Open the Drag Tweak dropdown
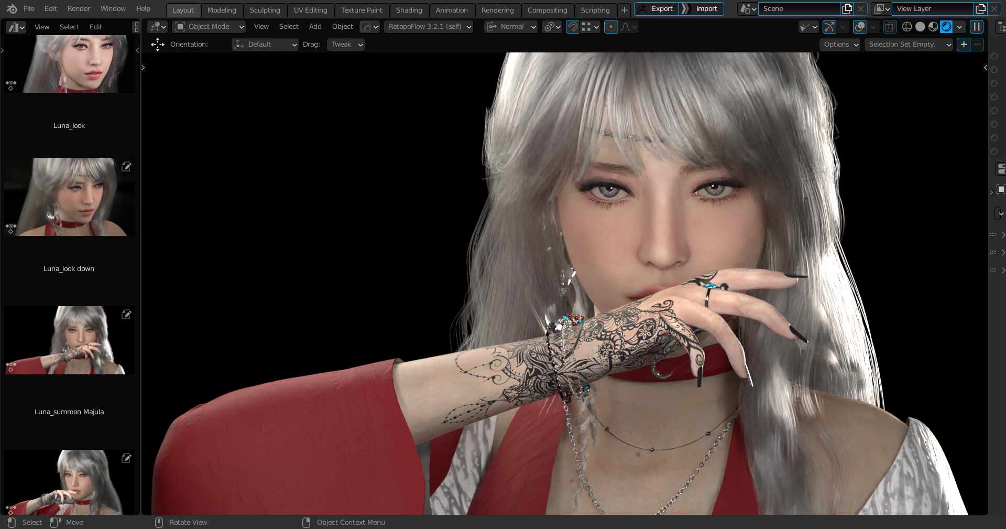 345,45
